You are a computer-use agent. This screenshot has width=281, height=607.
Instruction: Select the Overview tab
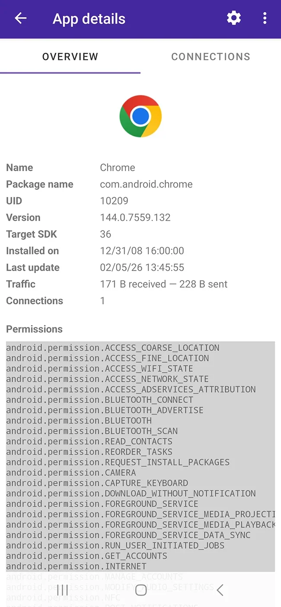click(70, 57)
